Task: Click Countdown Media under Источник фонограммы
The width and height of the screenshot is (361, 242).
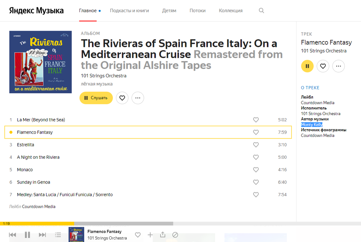Action: [x=318, y=135]
